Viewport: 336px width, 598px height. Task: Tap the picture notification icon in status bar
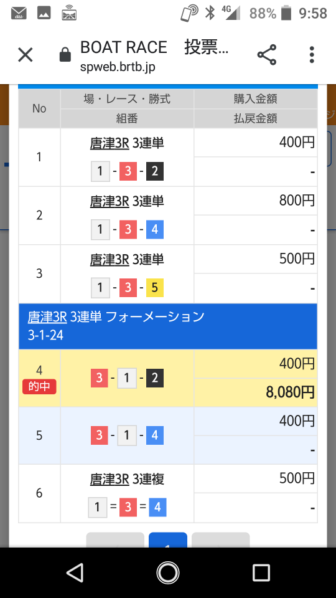(44, 14)
